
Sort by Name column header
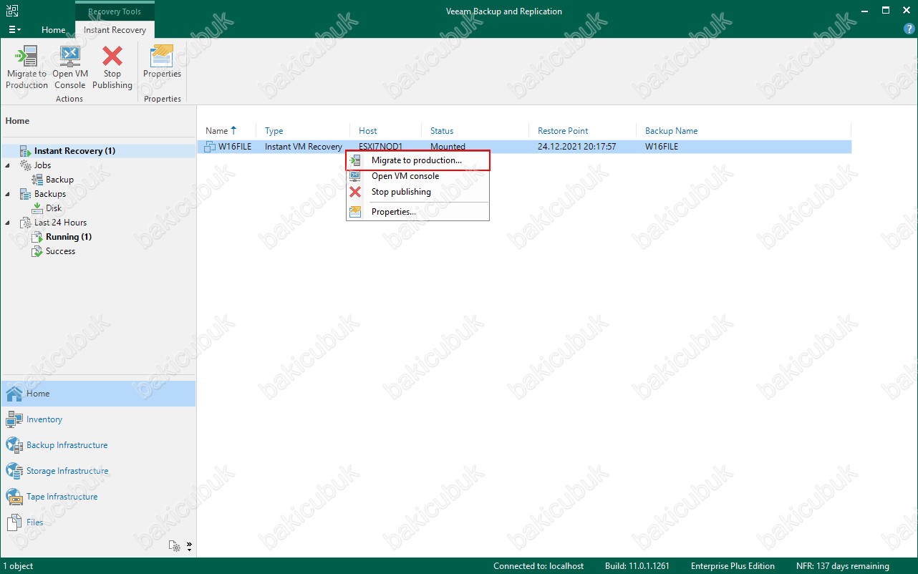pyautogui.click(x=216, y=131)
